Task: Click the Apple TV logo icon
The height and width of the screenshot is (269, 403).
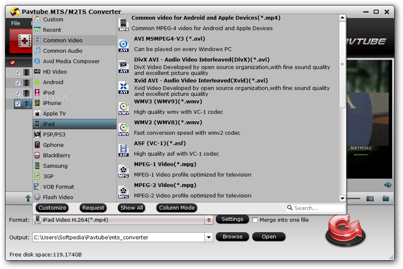Action: click(x=38, y=113)
